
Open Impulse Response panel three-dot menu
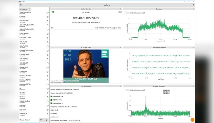point(193,86)
